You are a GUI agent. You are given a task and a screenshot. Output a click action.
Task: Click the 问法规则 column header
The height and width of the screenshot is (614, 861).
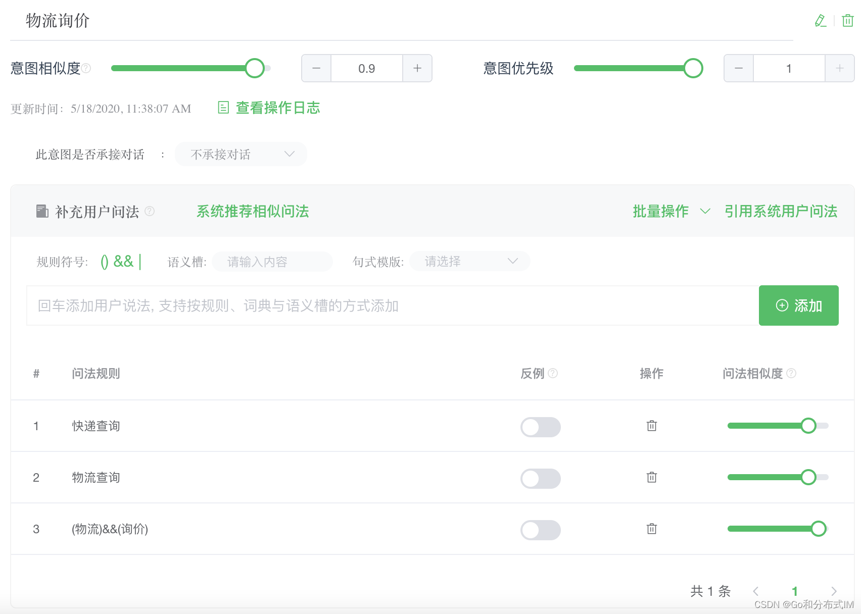click(x=96, y=373)
